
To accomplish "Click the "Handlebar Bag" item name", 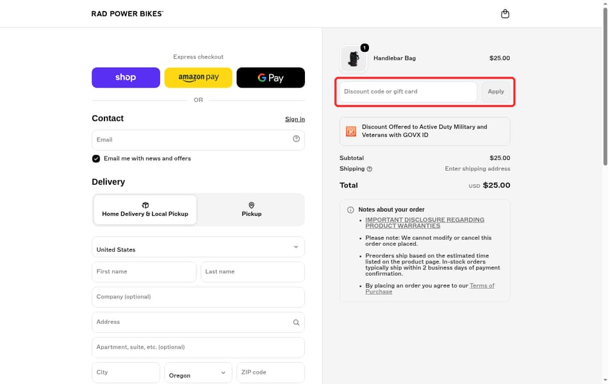I will pos(395,58).
